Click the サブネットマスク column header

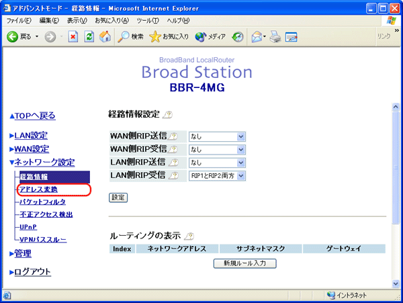pos(261,249)
